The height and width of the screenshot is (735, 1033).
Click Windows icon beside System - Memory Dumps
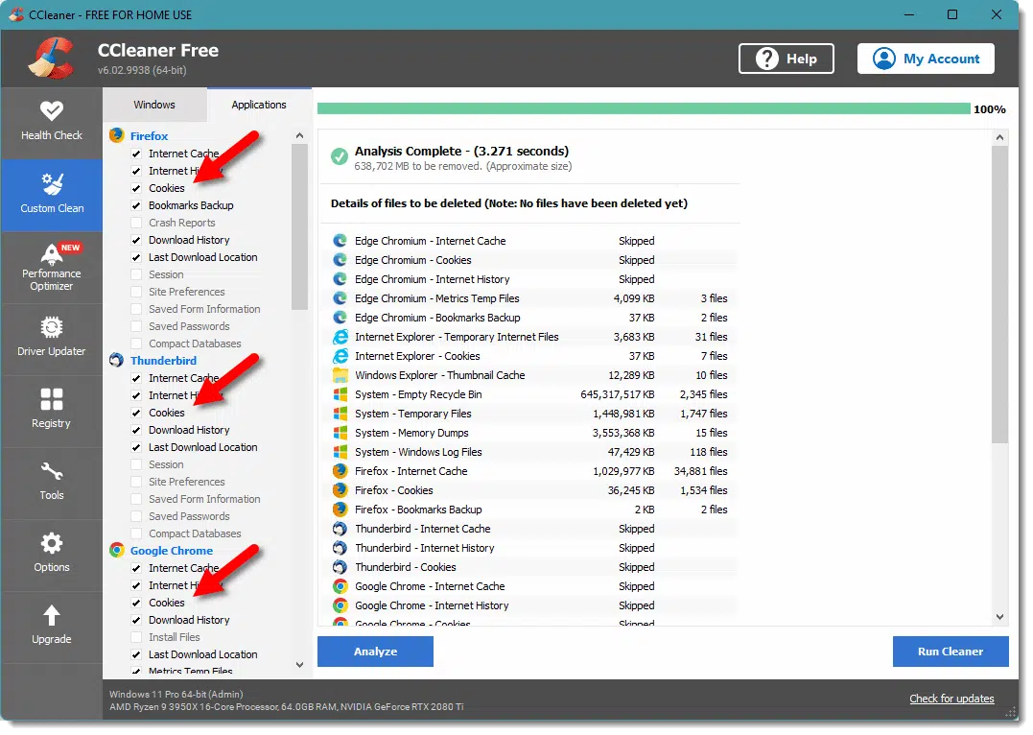coord(340,433)
